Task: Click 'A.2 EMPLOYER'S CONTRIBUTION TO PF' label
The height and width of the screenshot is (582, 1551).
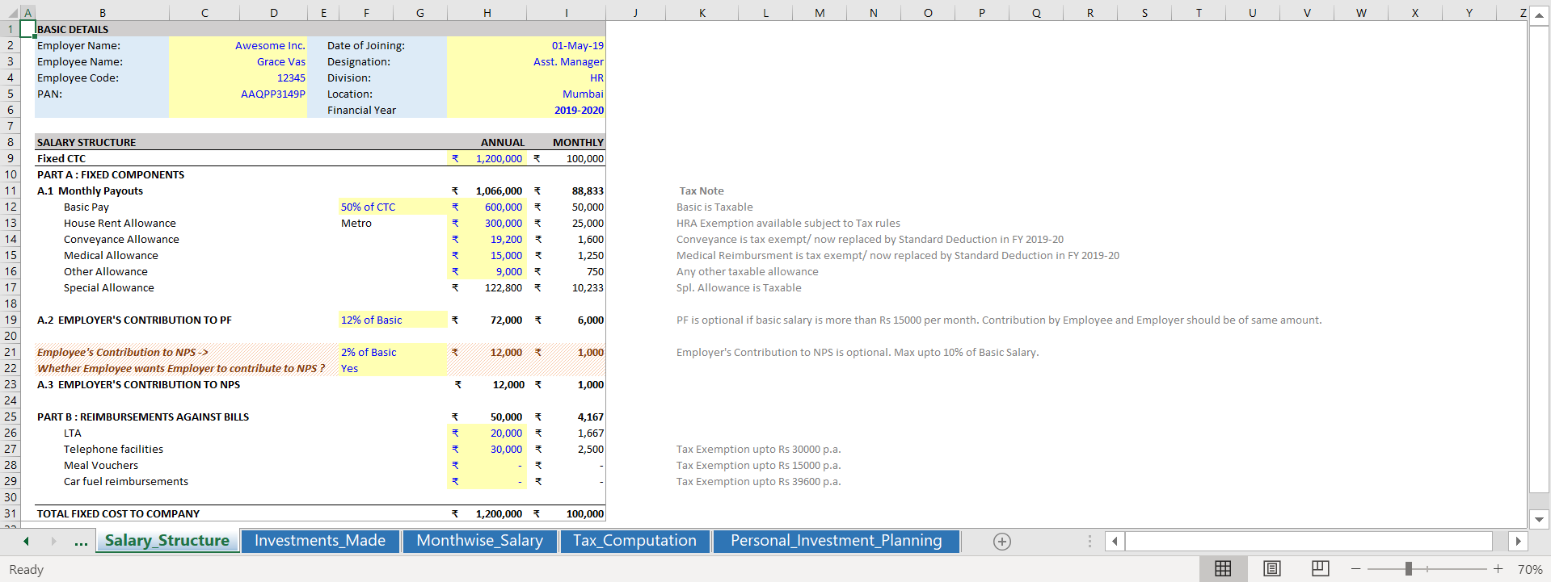Action: click(134, 320)
